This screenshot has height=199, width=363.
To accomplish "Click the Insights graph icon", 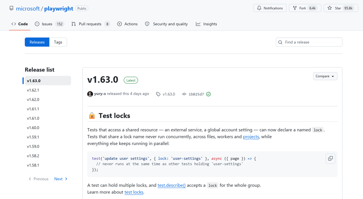I will (x=198, y=24).
